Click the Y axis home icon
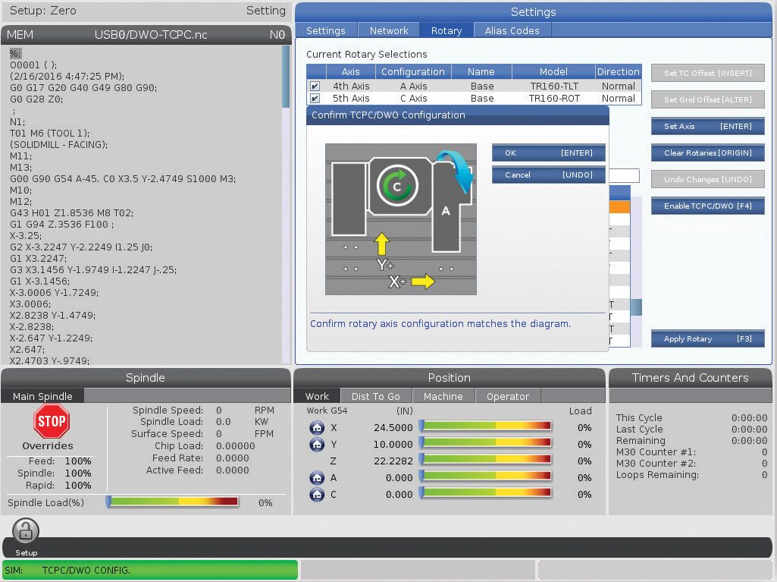777x582 pixels. (317, 444)
